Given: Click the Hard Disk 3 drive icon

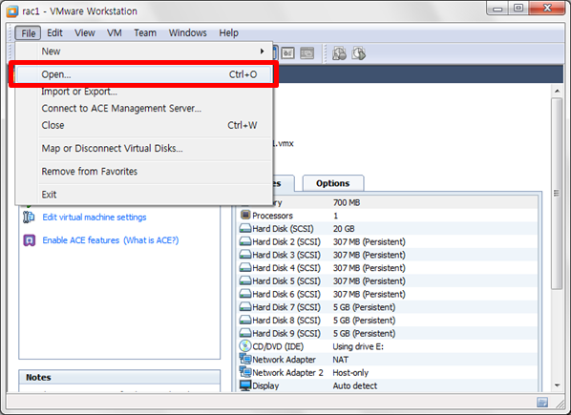Looking at the screenshot, I should tap(245, 255).
